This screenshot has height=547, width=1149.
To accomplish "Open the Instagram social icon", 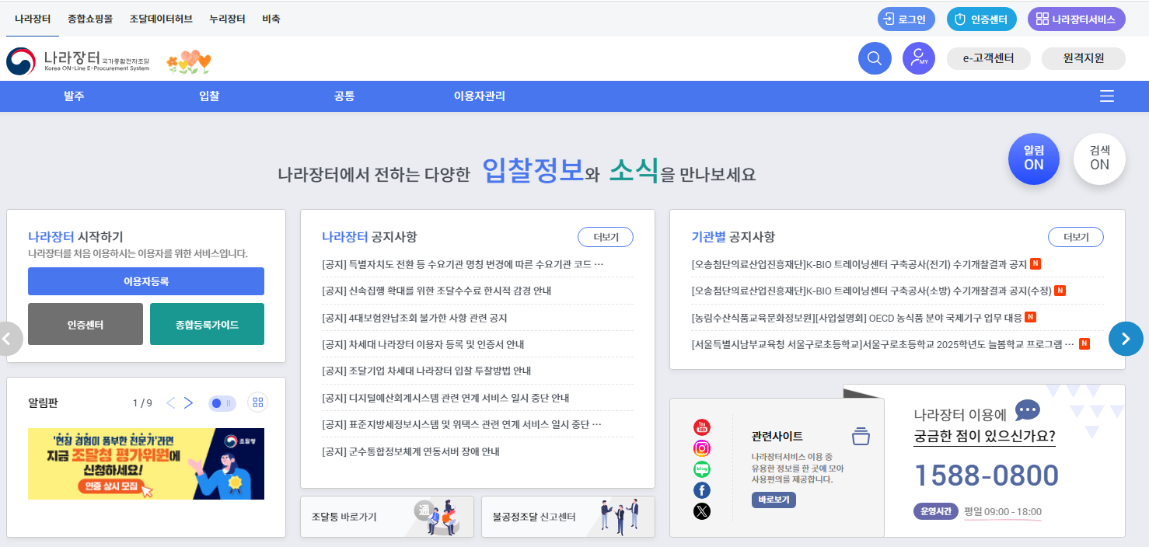I will pos(702,448).
